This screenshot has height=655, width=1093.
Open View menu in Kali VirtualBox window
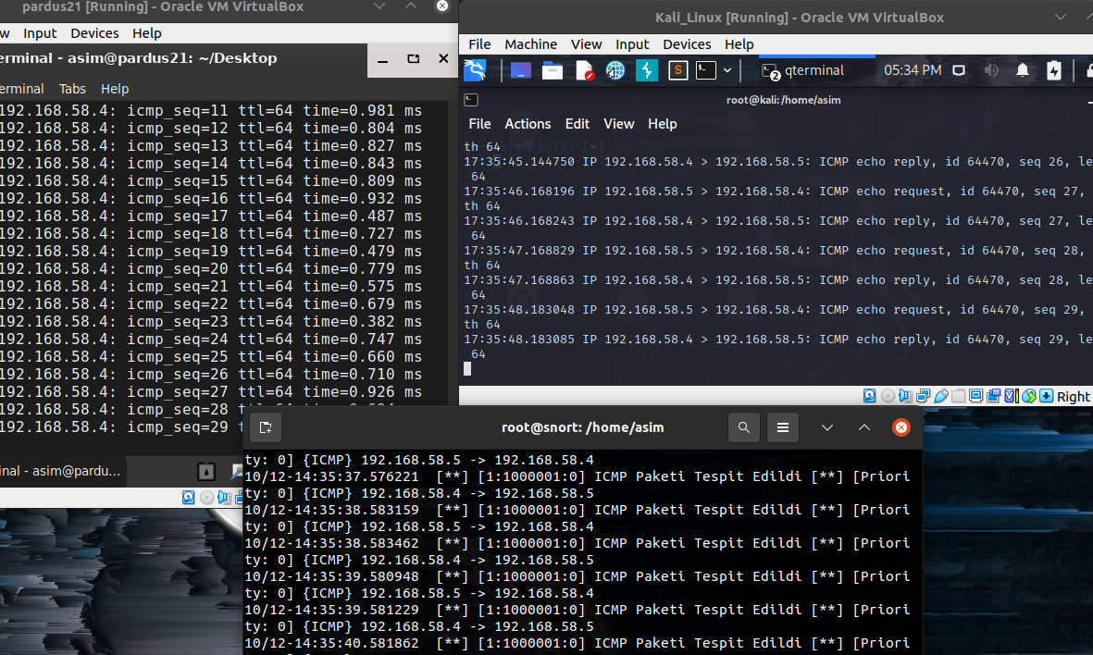coord(586,44)
